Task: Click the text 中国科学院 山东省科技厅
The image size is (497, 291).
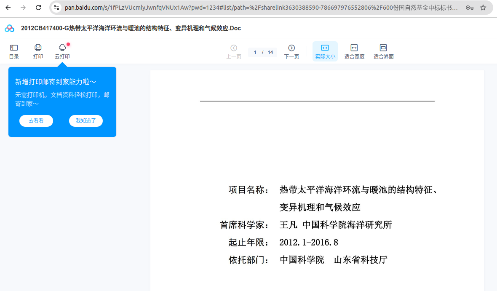Action: click(x=334, y=260)
